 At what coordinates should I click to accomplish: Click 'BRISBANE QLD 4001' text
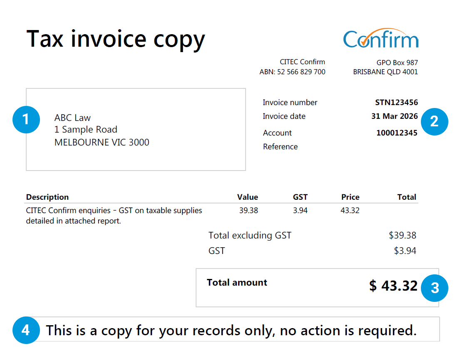pyautogui.click(x=385, y=72)
